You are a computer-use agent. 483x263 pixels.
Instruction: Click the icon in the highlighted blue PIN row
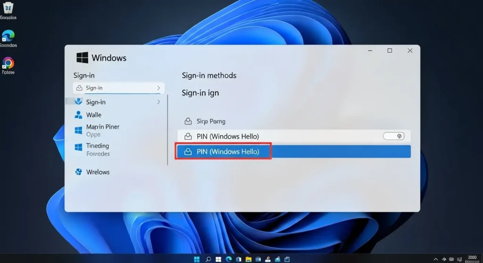pyautogui.click(x=188, y=151)
